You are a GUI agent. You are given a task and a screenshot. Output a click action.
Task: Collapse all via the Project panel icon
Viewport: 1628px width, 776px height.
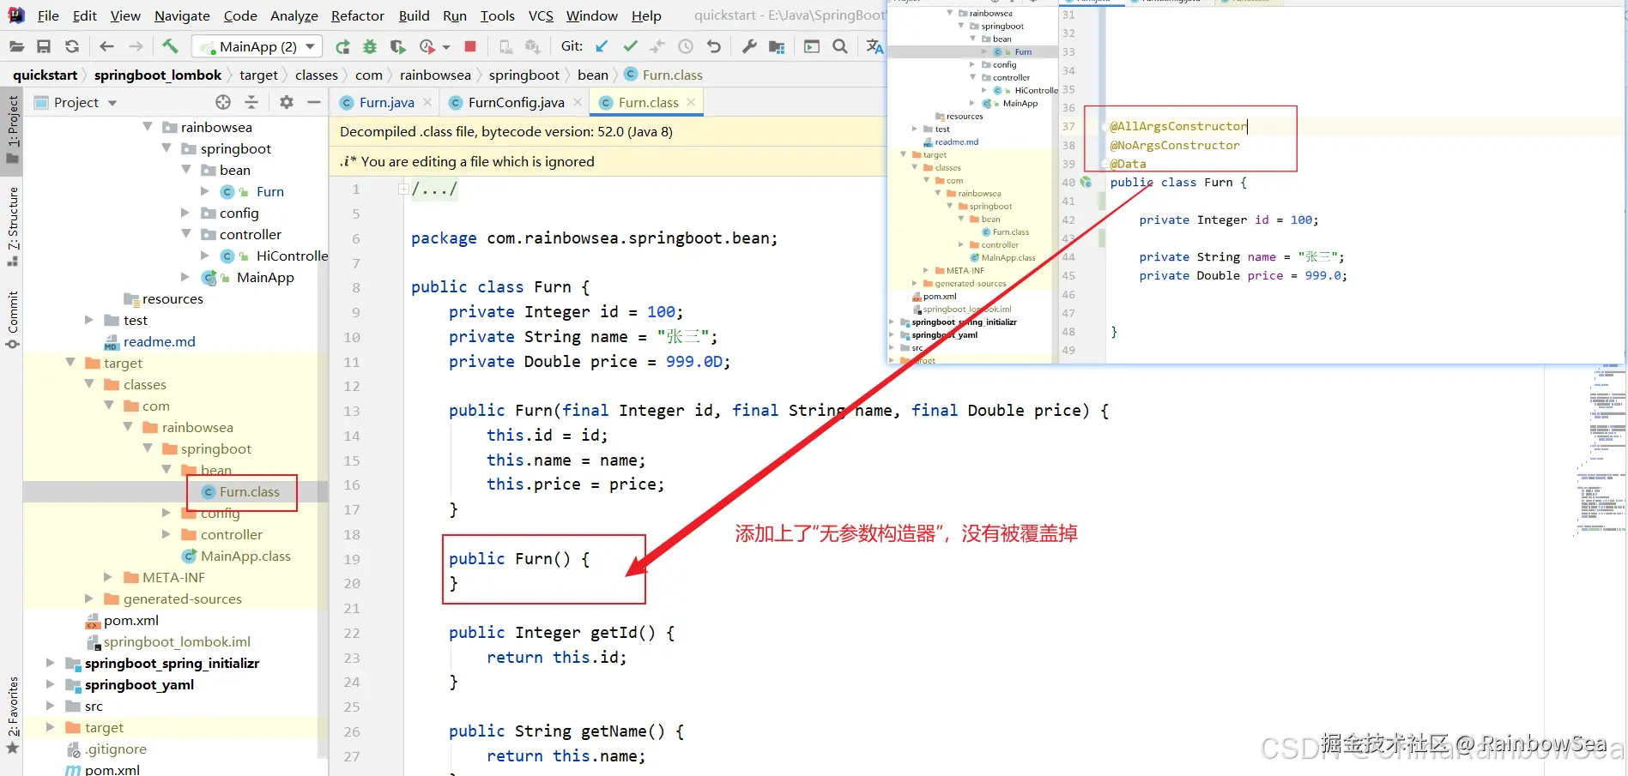[x=251, y=102]
